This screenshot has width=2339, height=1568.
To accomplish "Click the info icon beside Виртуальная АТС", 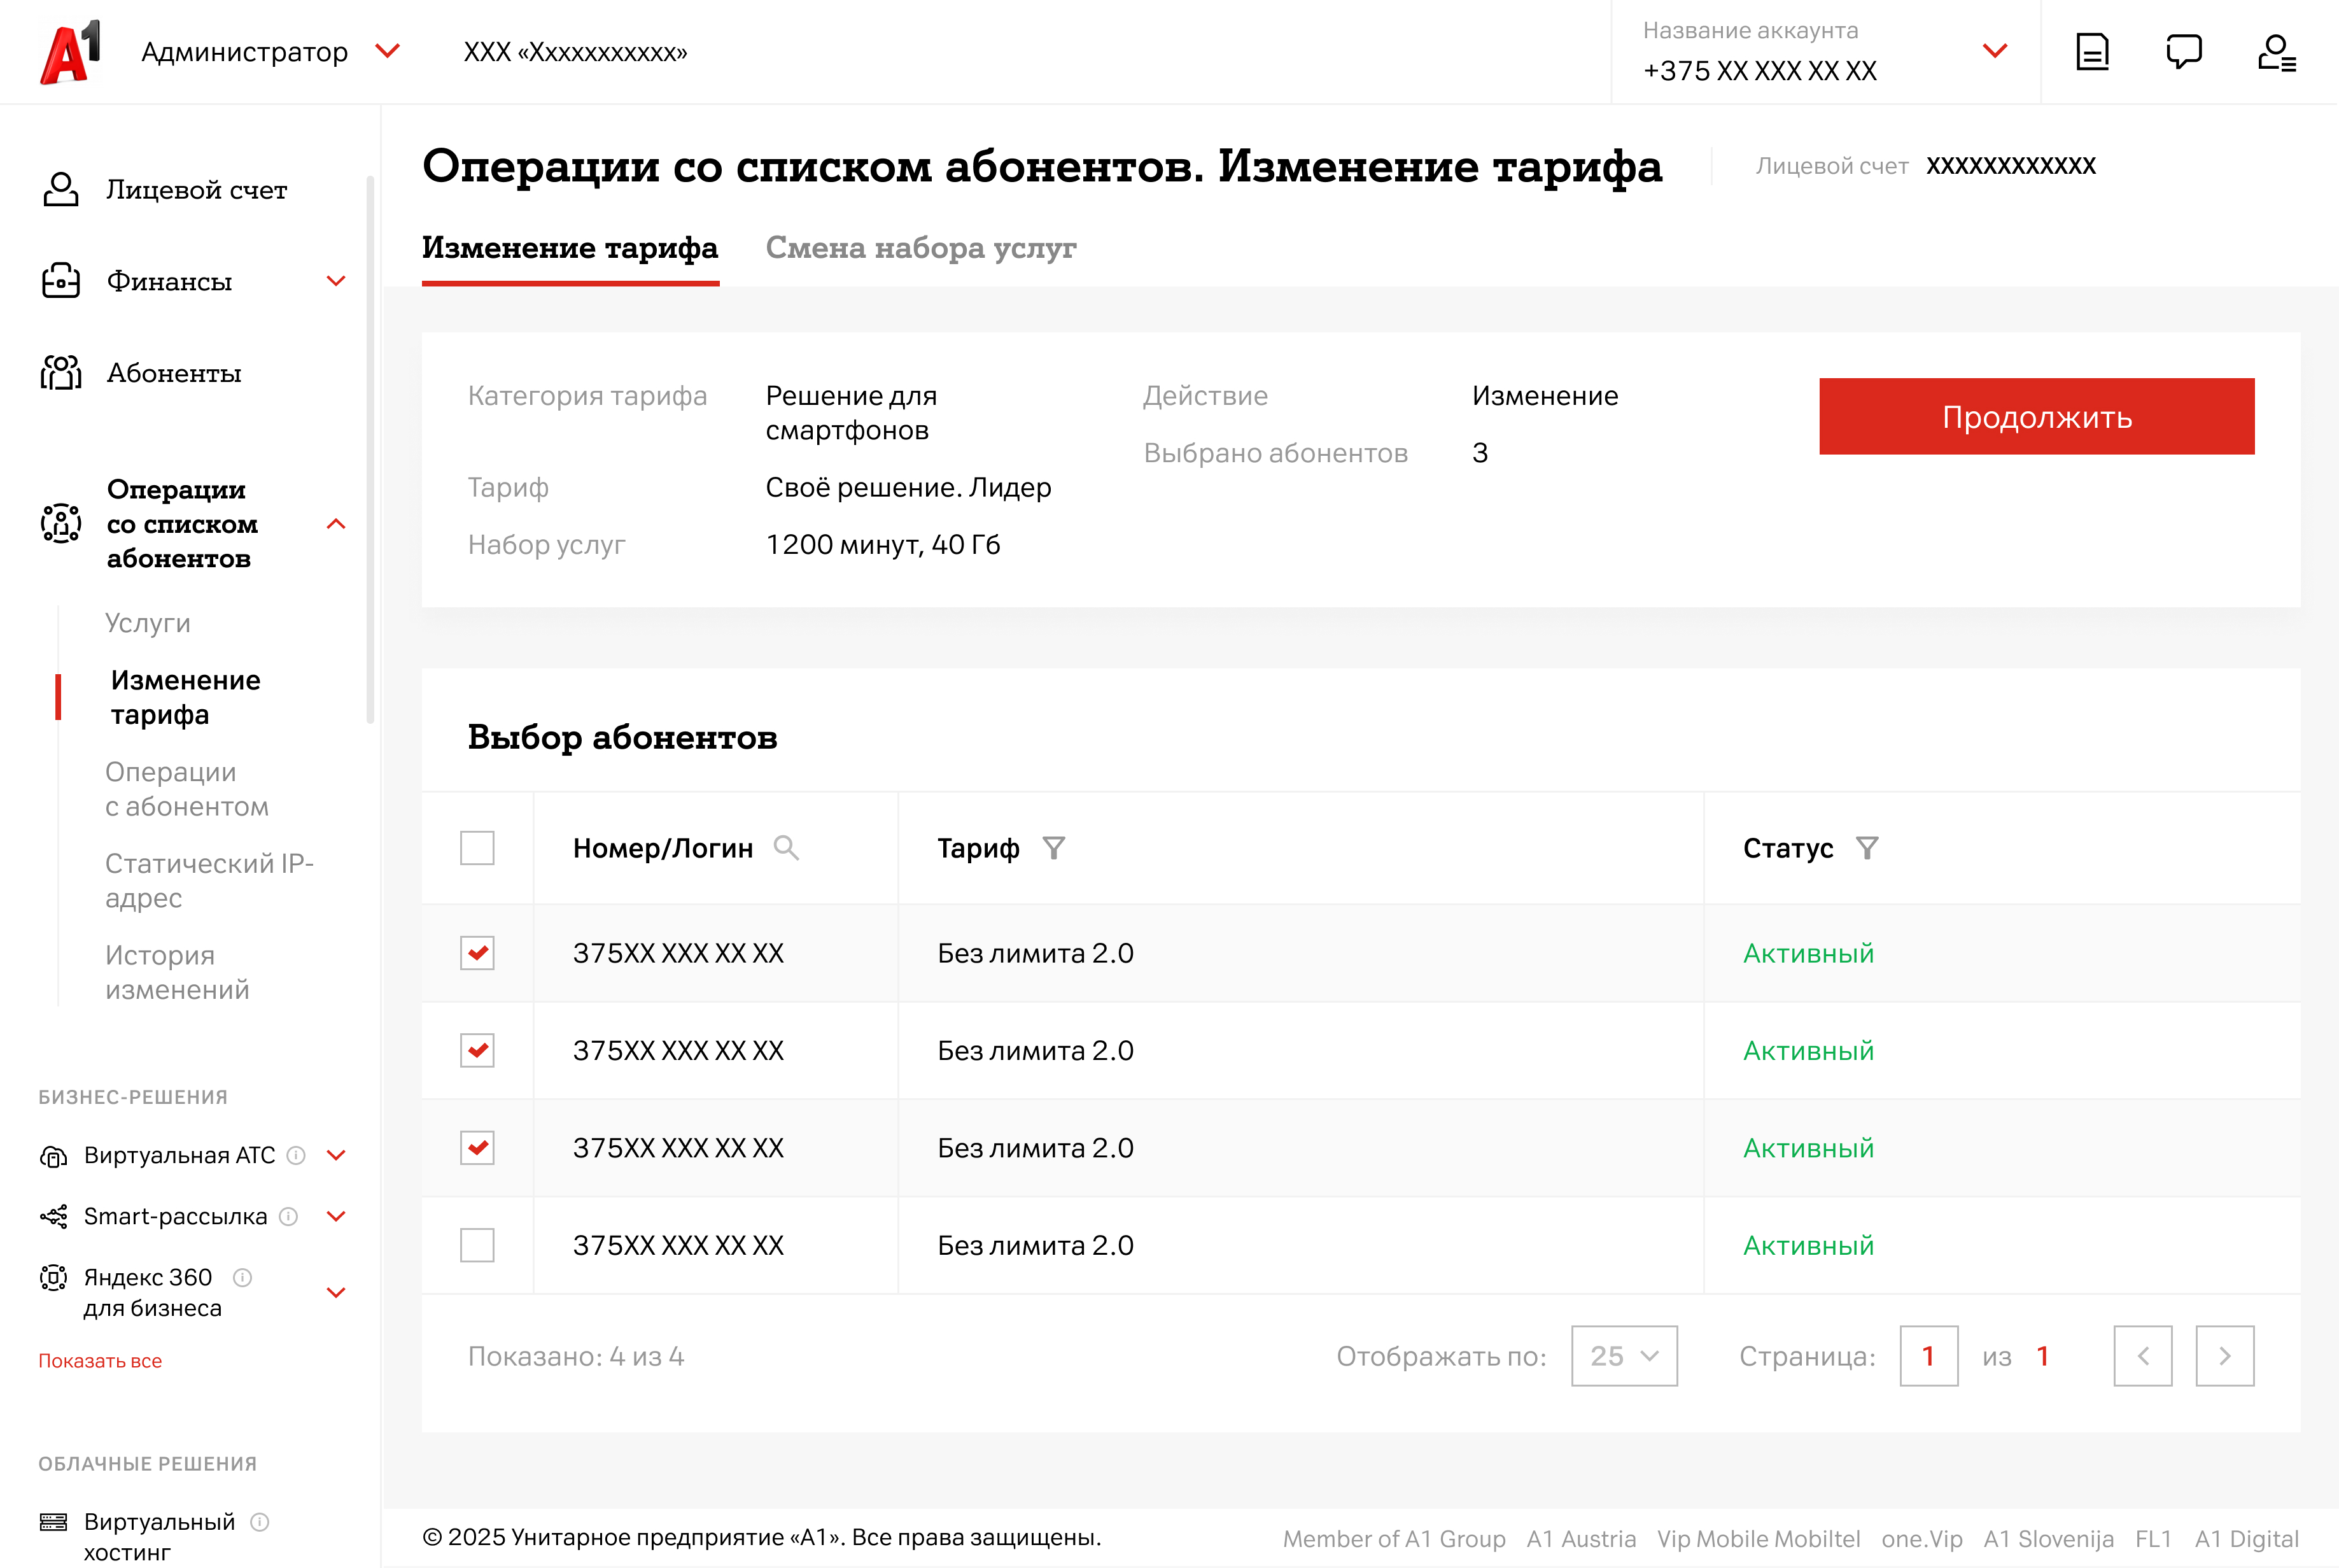I will pos(296,1155).
